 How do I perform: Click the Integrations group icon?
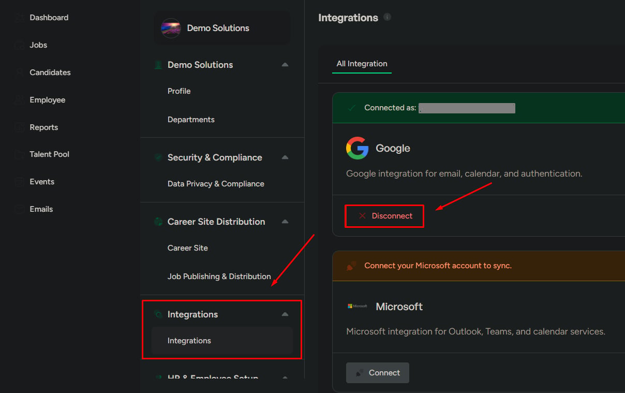[x=158, y=314]
